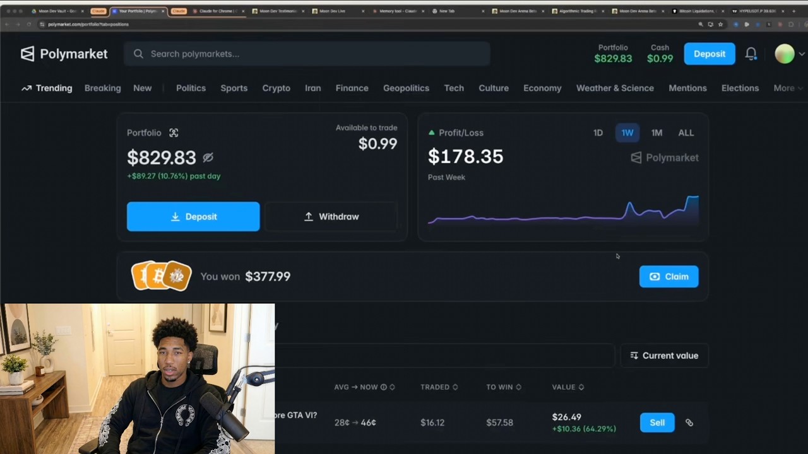
Task: Click the green Profit/Loss triangle indicator
Action: [x=432, y=132]
